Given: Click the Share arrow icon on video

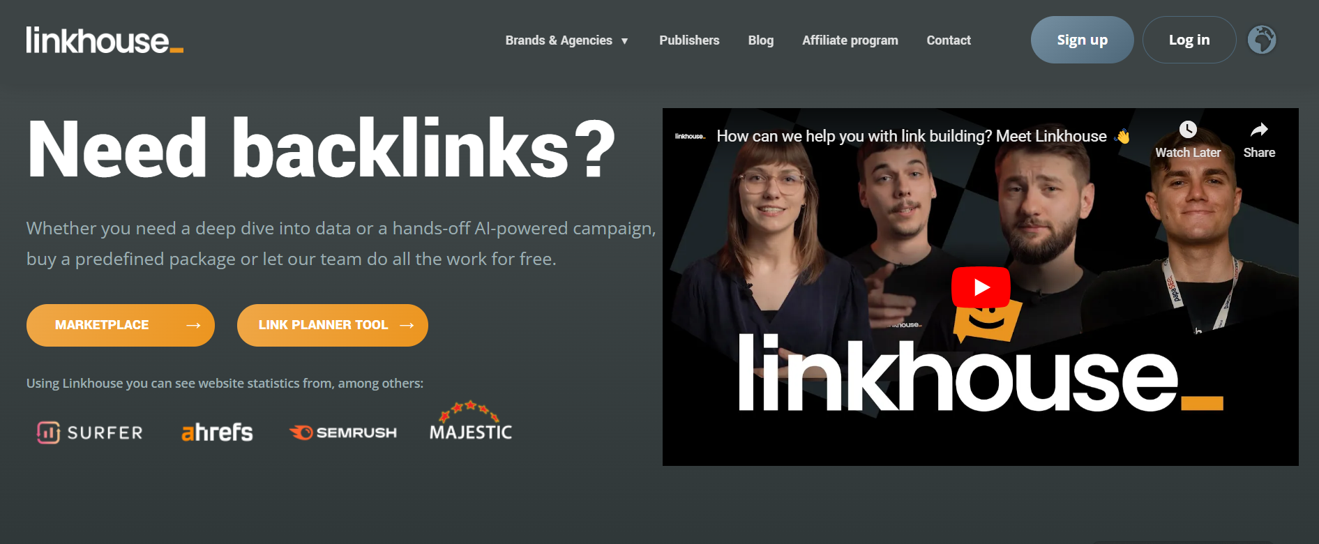Looking at the screenshot, I should pyautogui.click(x=1259, y=130).
